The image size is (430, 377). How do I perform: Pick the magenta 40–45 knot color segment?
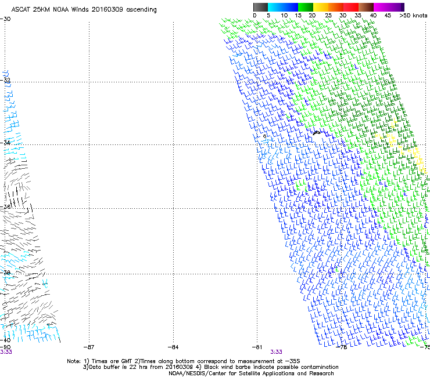point(381,7)
